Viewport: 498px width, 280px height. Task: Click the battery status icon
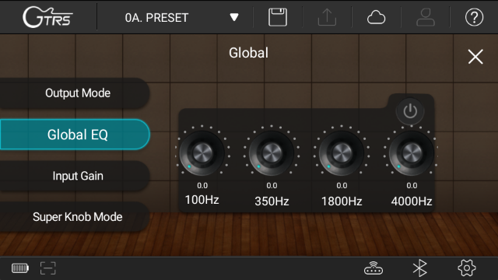pos(20,268)
